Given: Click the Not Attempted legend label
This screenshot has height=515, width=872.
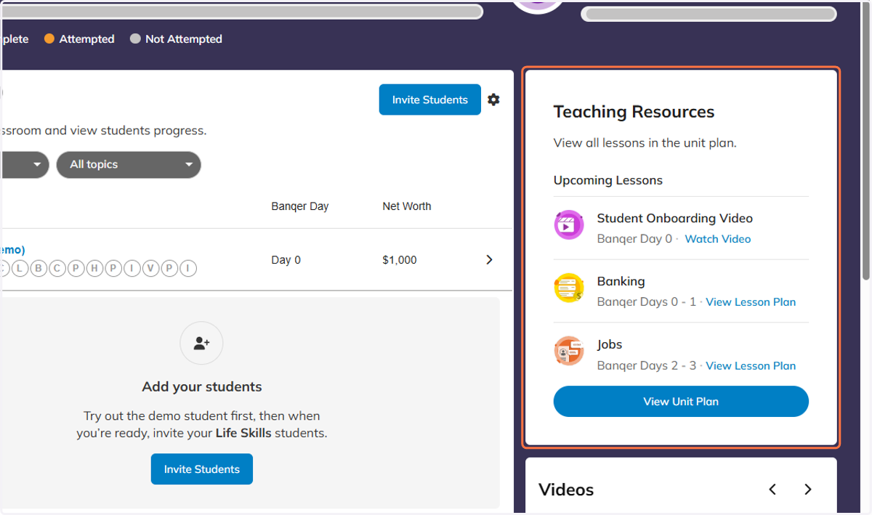Looking at the screenshot, I should click(x=184, y=39).
